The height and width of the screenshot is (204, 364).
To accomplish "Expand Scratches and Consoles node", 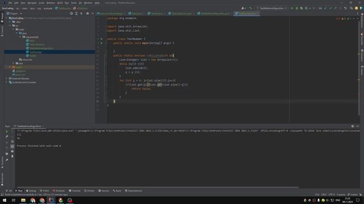I will (x=6, y=82).
